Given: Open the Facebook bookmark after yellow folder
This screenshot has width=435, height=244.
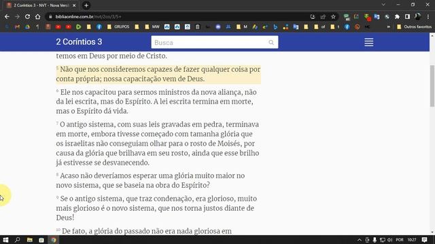Looking at the screenshot, I should point(99,27).
